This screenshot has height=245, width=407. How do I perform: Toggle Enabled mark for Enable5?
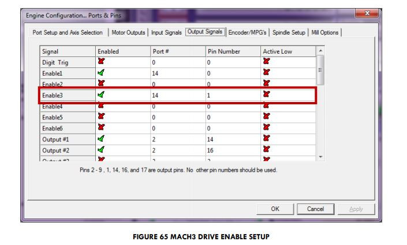click(x=101, y=116)
